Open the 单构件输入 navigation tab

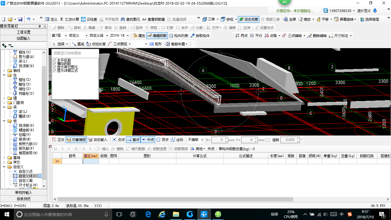click(x=23, y=192)
